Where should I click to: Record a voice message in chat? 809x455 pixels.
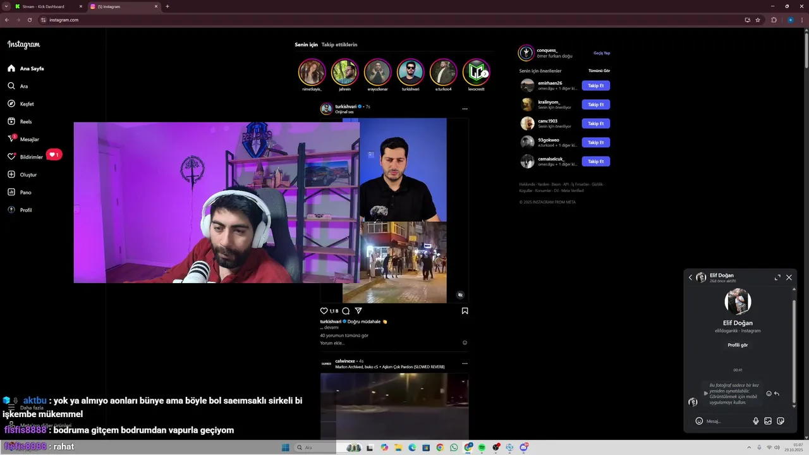coord(755,421)
